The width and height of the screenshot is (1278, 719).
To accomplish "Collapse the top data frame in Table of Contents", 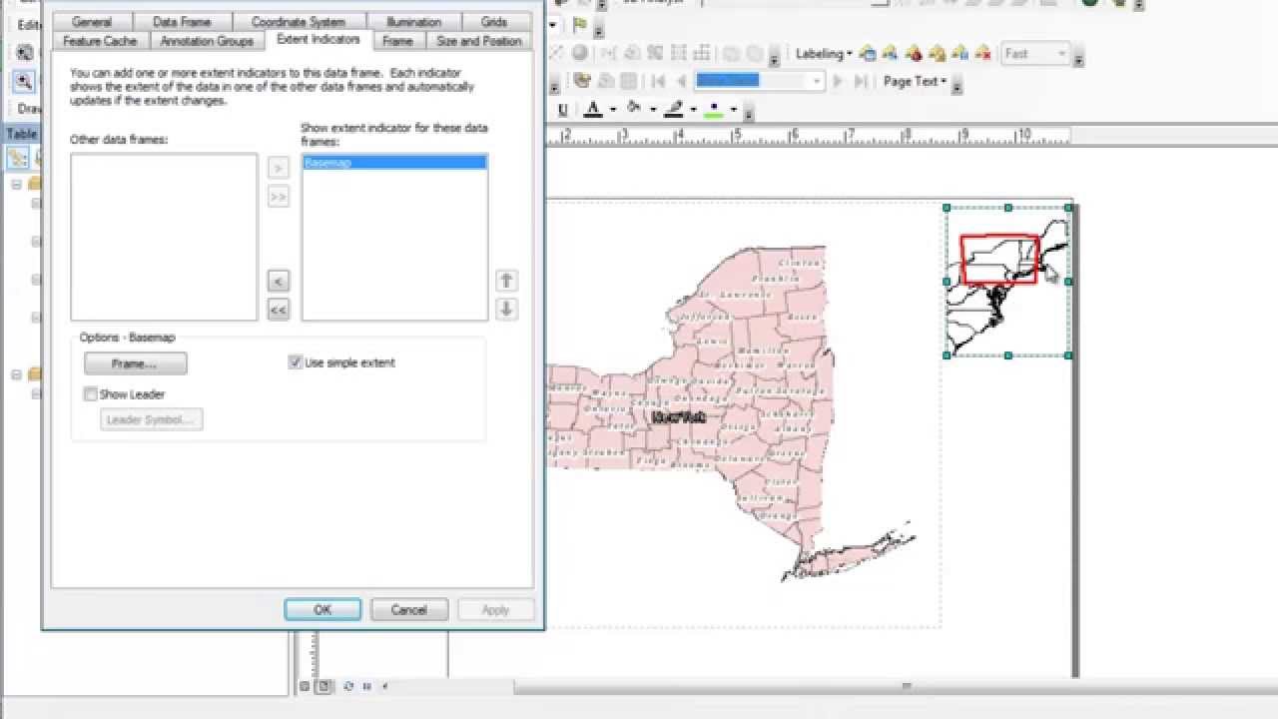I will point(17,184).
